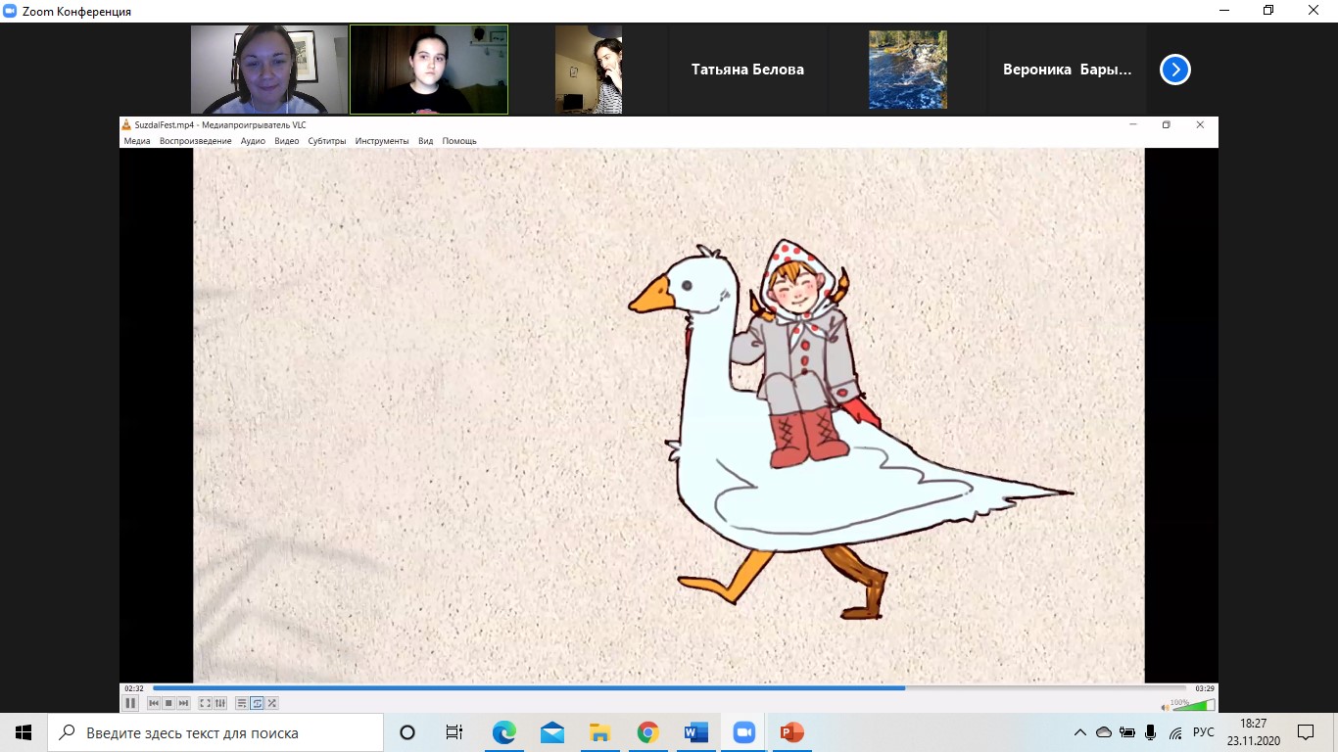Open Cortana circle icon
This screenshot has height=752, width=1338.
(407, 732)
